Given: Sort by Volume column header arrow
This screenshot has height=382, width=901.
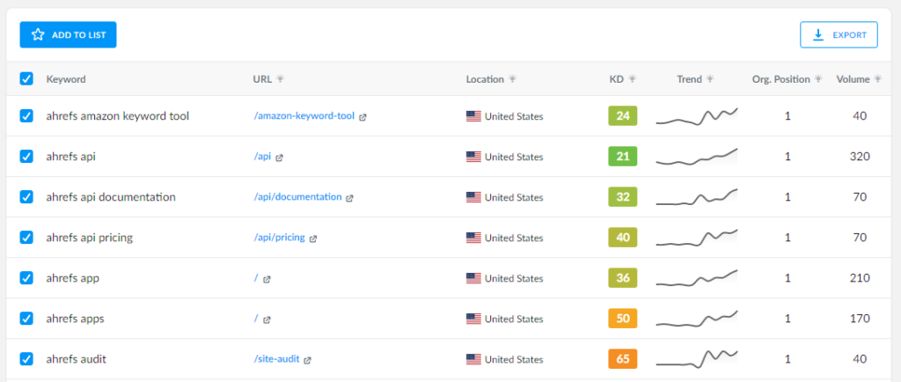Looking at the screenshot, I should [877, 79].
